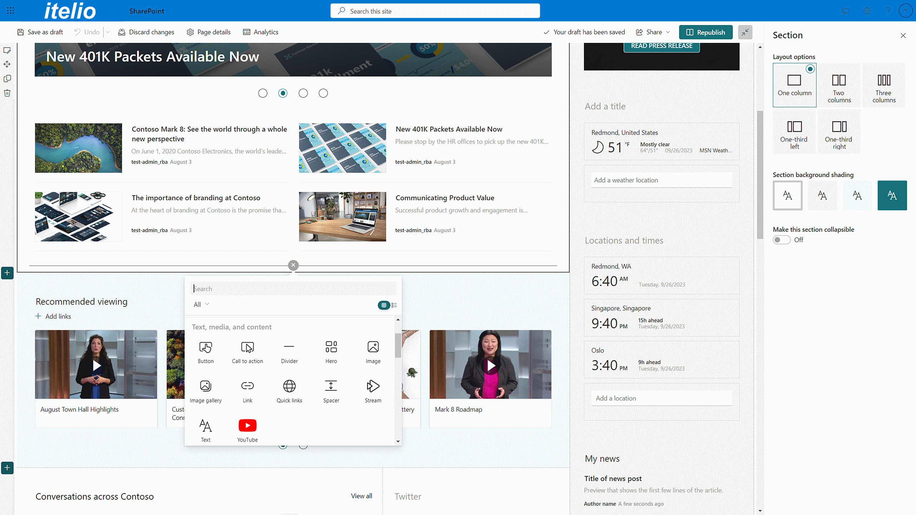Open the user account avatar
The height and width of the screenshot is (515, 916).
tap(905, 11)
